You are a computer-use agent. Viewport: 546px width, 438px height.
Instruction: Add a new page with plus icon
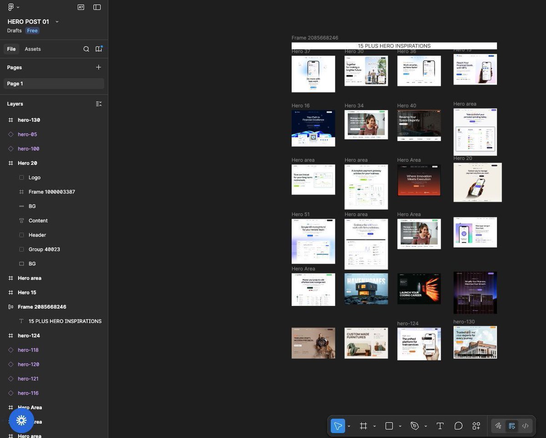(98, 67)
